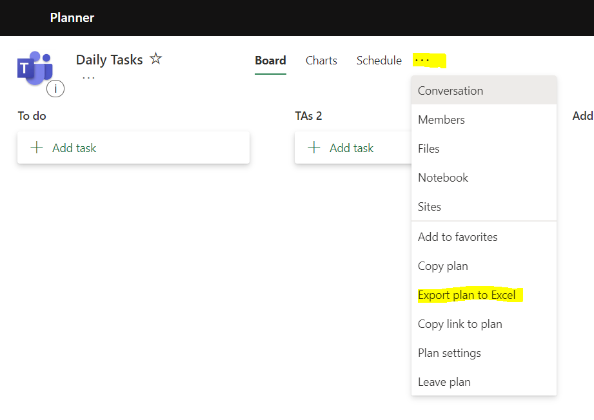594x420 pixels.
Task: Select Conversation from the menu
Action: (484, 91)
